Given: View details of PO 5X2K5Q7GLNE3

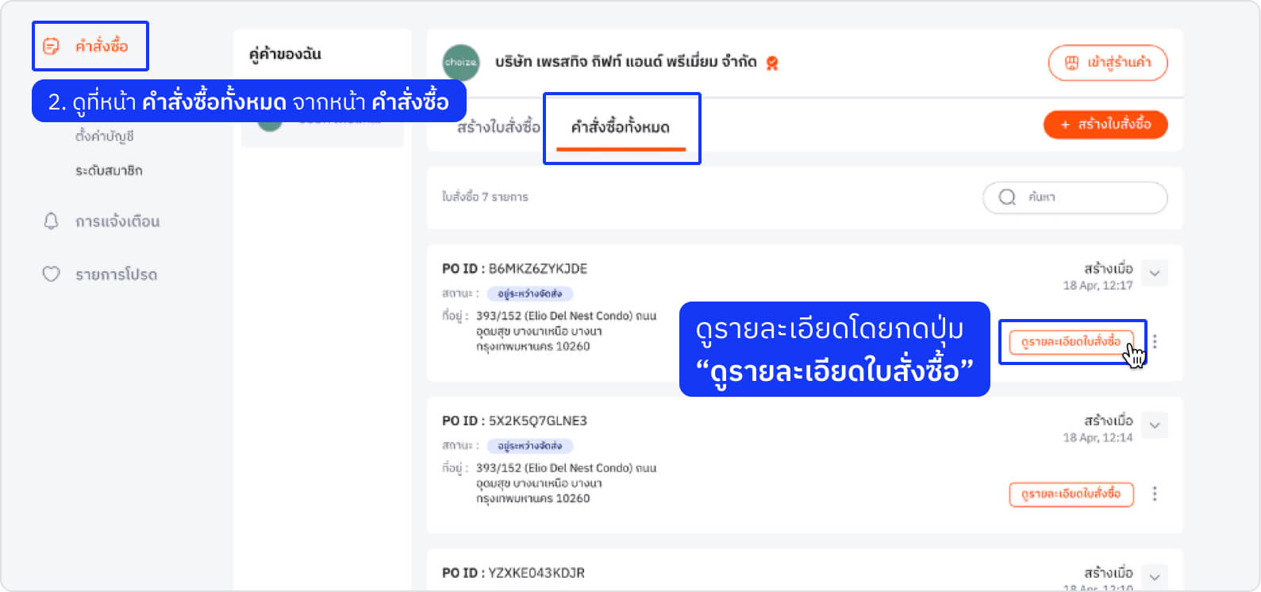Looking at the screenshot, I should (x=1071, y=494).
